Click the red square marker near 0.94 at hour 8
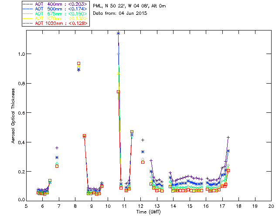 click(78, 64)
